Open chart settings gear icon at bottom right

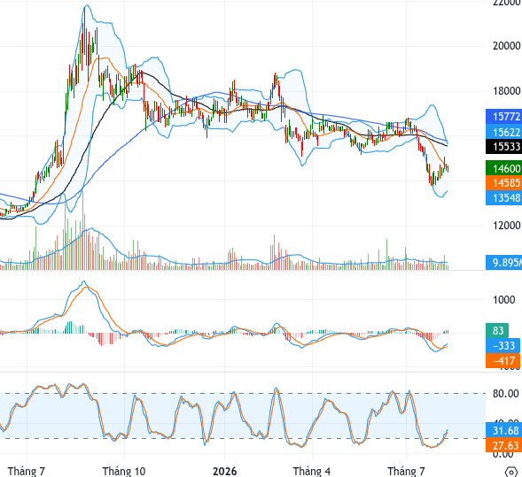click(511, 472)
